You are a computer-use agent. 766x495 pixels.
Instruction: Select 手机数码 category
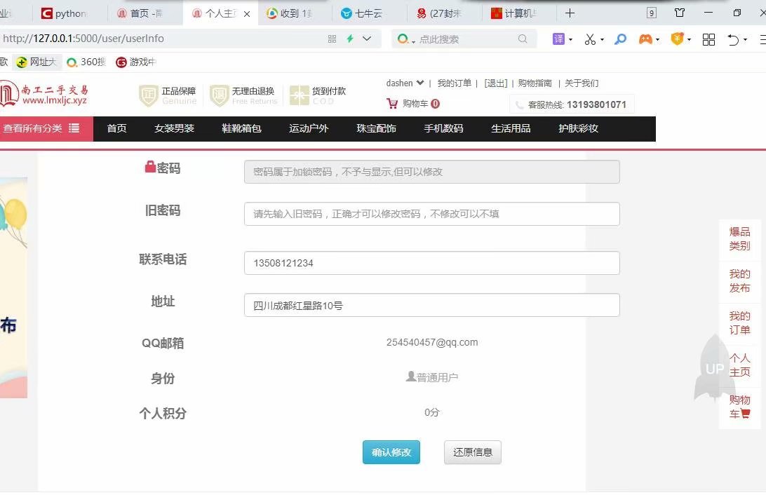pyautogui.click(x=443, y=128)
